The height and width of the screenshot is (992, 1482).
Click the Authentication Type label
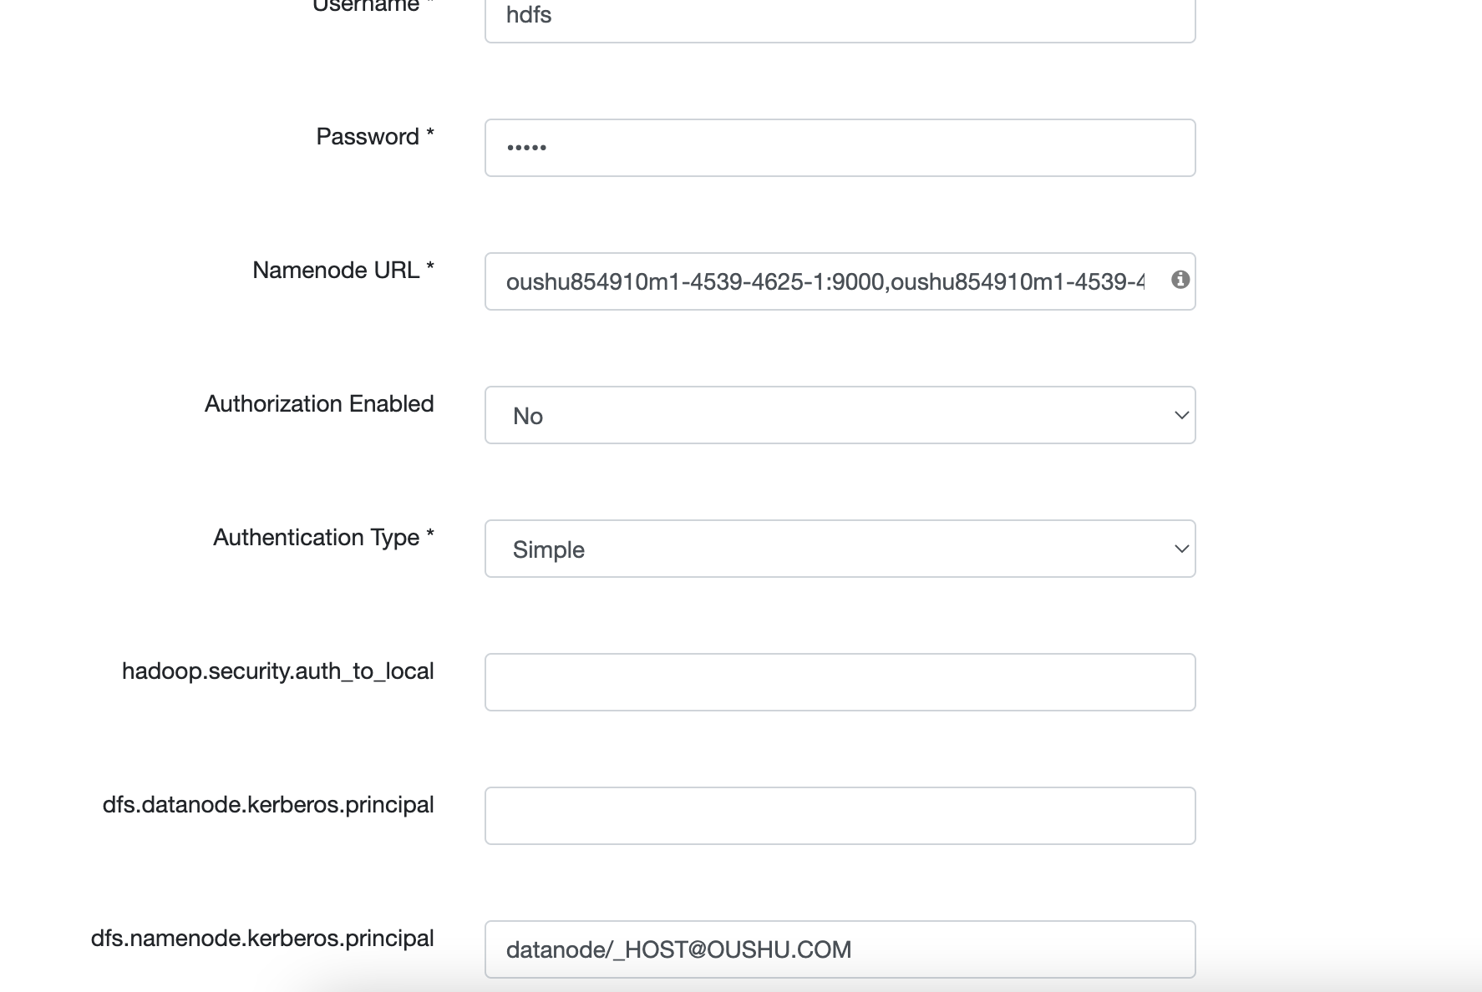point(323,537)
